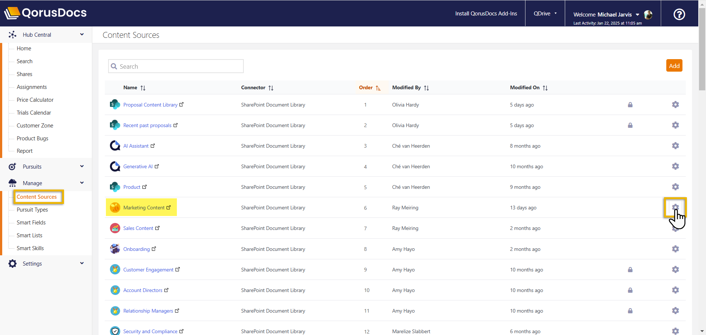
Task: Open Price Calculator in sidebar
Action: pos(35,100)
